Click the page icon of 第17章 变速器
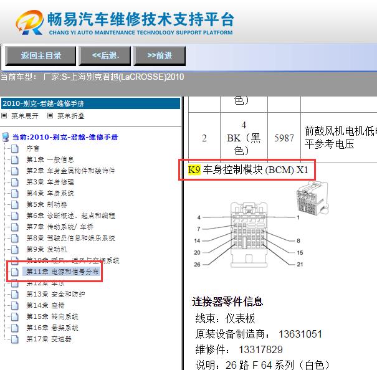377x370 pixels. pos(15,339)
